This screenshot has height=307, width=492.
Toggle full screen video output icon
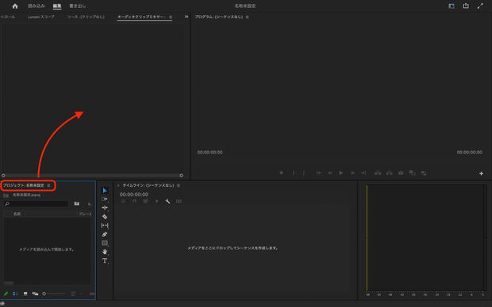480,6
